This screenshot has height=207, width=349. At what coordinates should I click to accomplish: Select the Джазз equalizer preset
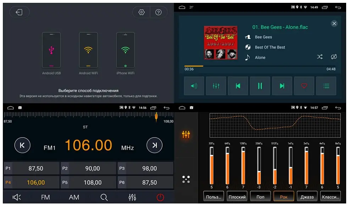click(307, 197)
